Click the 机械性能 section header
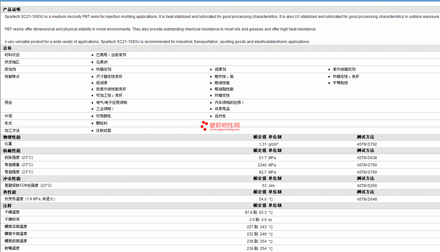Viewport: 440px width, 252px height. pos(12,151)
